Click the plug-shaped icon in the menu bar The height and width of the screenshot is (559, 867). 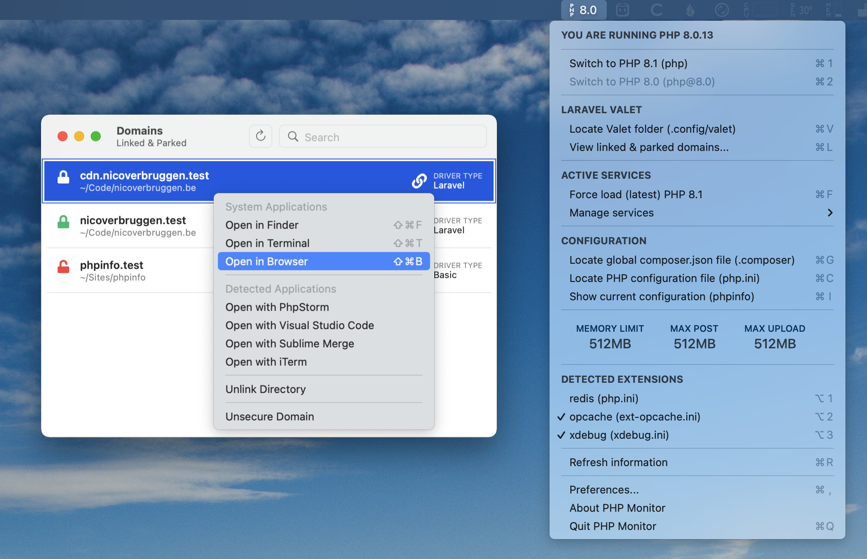pos(622,10)
